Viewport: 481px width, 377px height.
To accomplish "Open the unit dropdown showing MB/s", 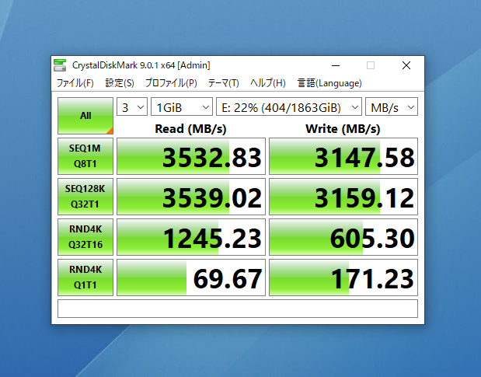I will pyautogui.click(x=392, y=106).
